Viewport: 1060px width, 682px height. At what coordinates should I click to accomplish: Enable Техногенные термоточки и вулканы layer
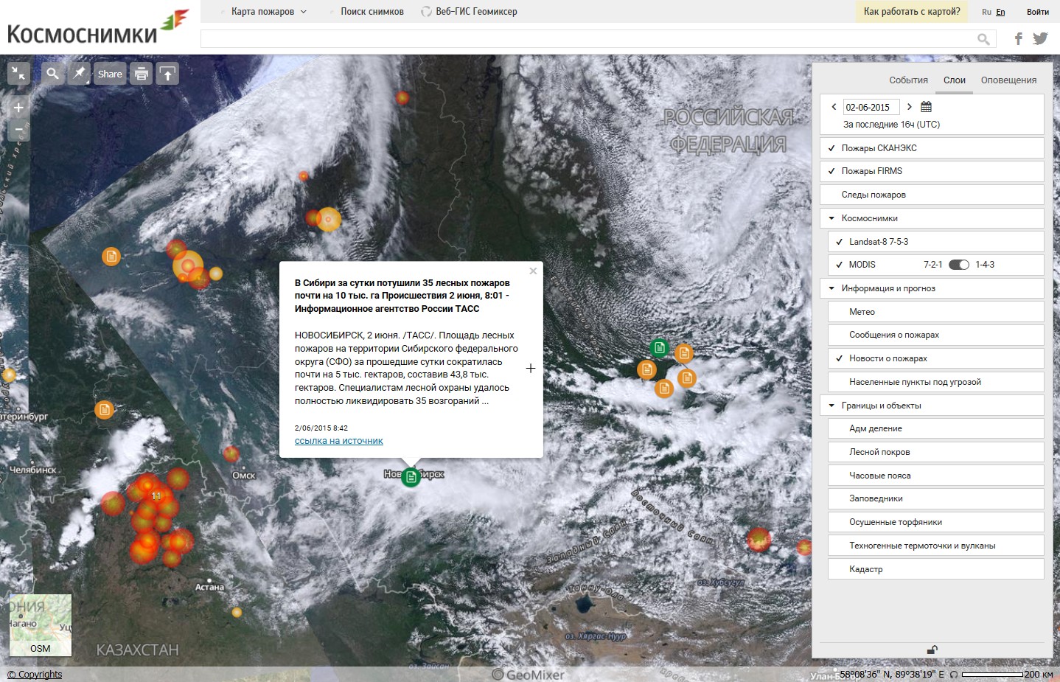(936, 546)
